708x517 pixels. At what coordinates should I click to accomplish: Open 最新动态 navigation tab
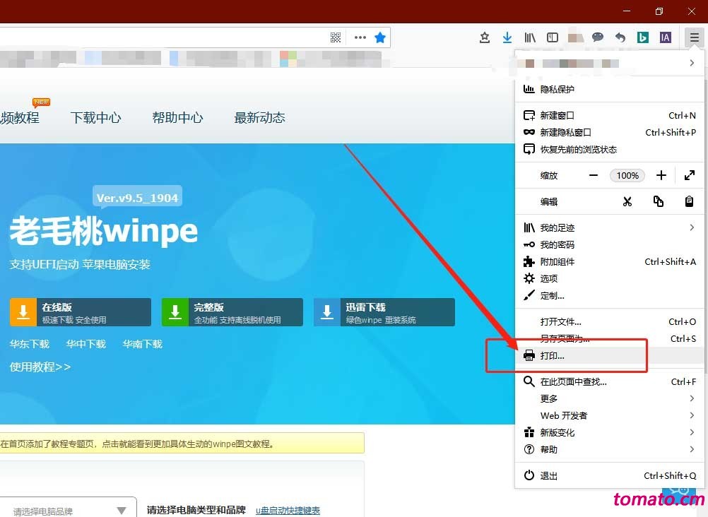(259, 118)
